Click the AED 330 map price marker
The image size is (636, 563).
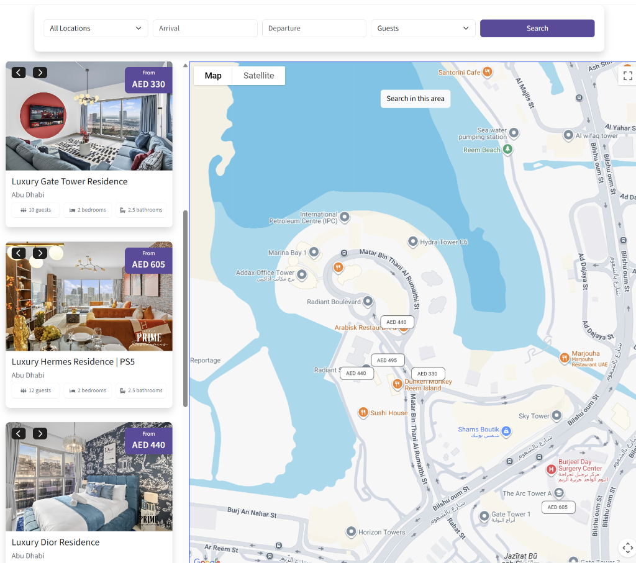click(427, 374)
